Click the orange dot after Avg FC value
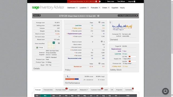 (131, 28)
